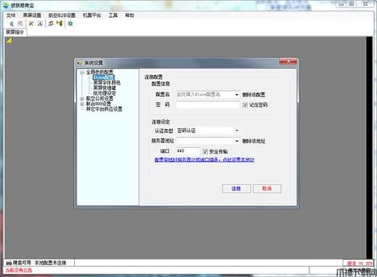Click the keyboard status icon in status bar

pyautogui.click(x=6, y=262)
